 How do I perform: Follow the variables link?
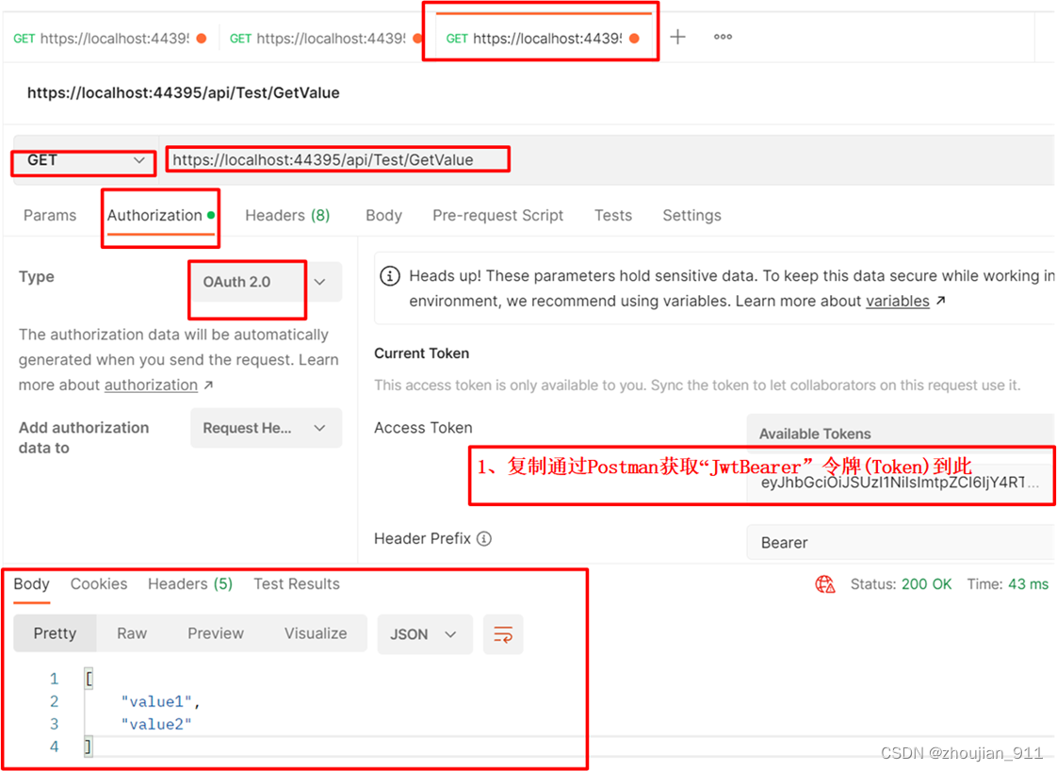pos(897,301)
